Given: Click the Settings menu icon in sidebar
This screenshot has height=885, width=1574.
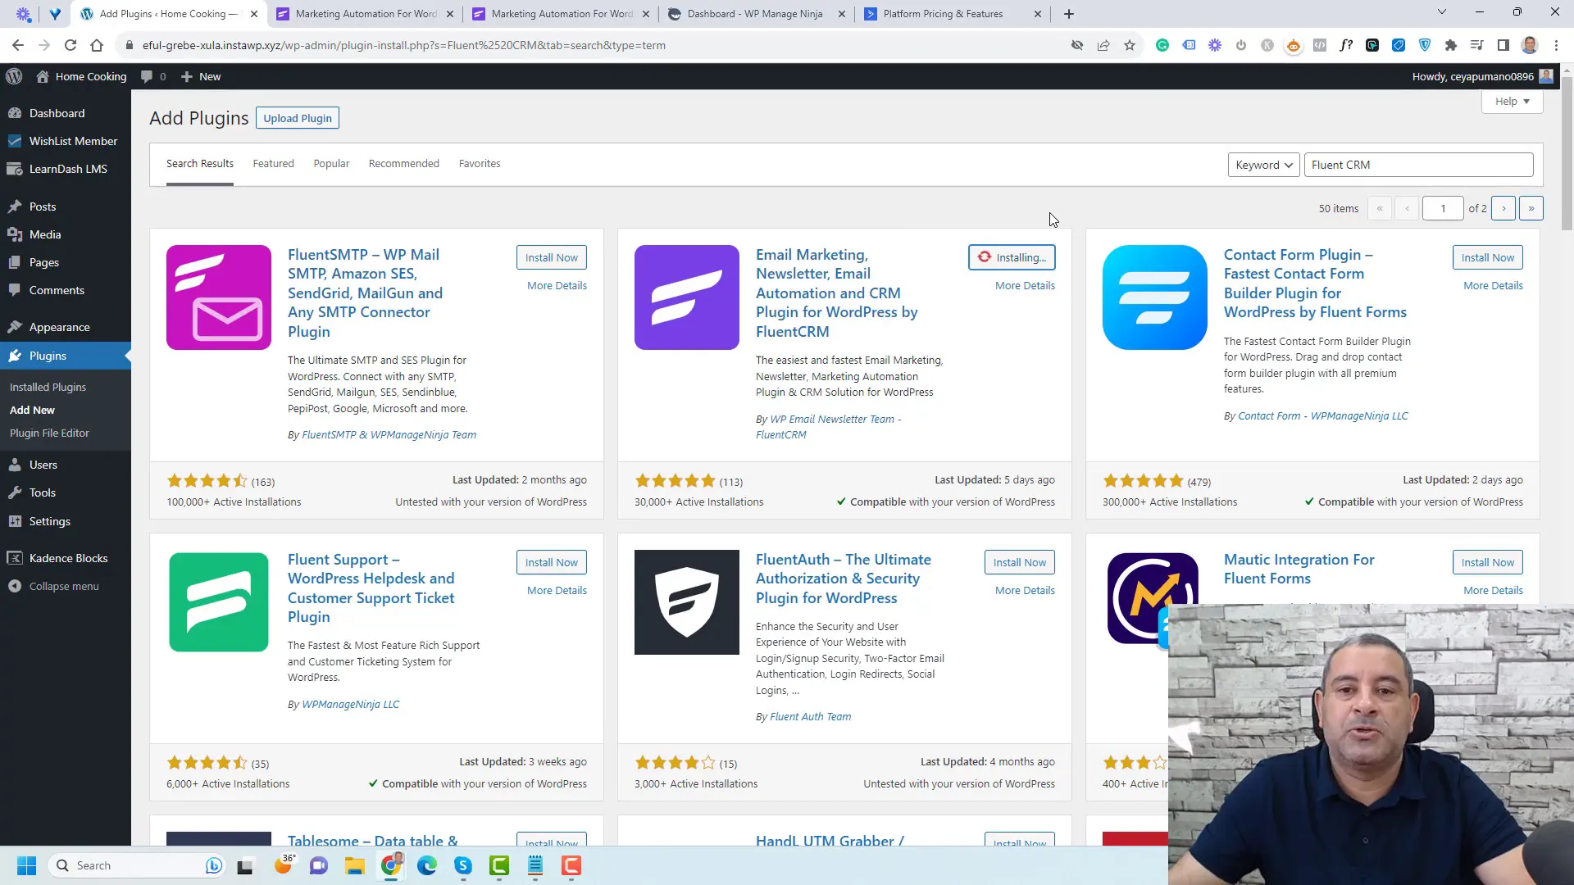Looking at the screenshot, I should pos(21,521).
